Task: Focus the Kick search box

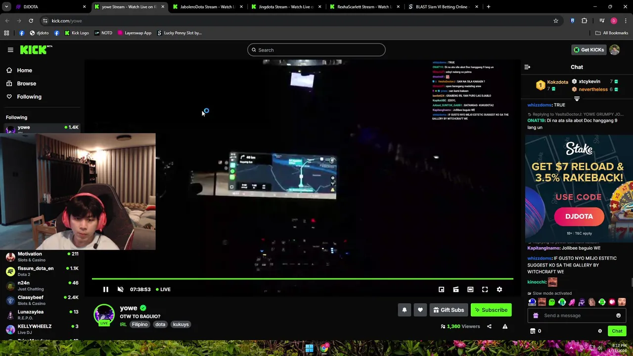Action: pyautogui.click(x=316, y=50)
